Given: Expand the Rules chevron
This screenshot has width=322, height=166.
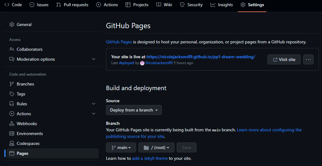Looking at the screenshot, I should [x=94, y=104].
